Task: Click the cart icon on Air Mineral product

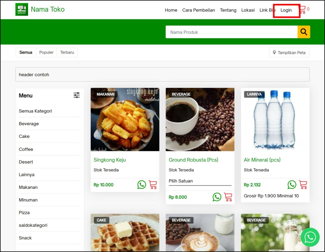Action: click(303, 185)
